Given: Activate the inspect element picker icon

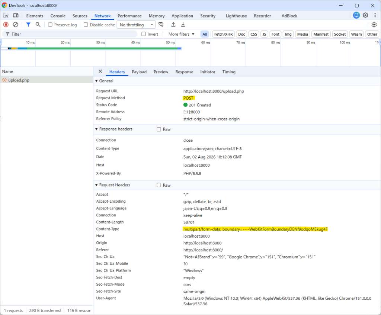Looking at the screenshot, I should click(6, 16).
